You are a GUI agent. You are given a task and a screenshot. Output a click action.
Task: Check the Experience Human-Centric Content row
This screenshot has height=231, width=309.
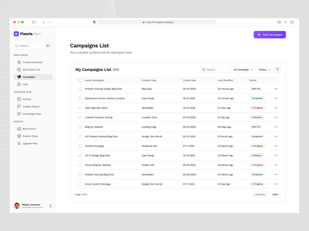(x=80, y=98)
